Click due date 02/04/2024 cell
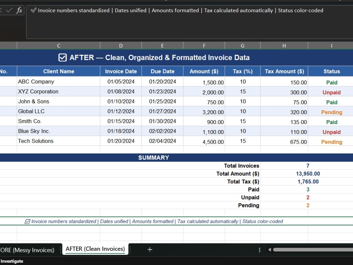This screenshot has width=353, height=265. [x=162, y=141]
